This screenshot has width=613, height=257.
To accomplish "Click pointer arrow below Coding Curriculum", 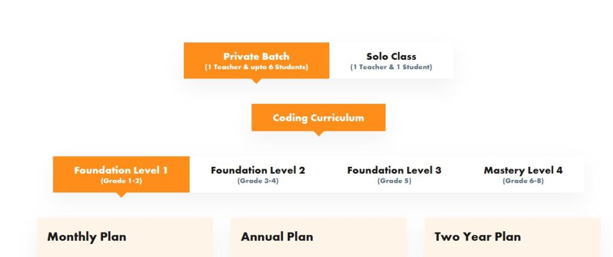I will tap(318, 133).
